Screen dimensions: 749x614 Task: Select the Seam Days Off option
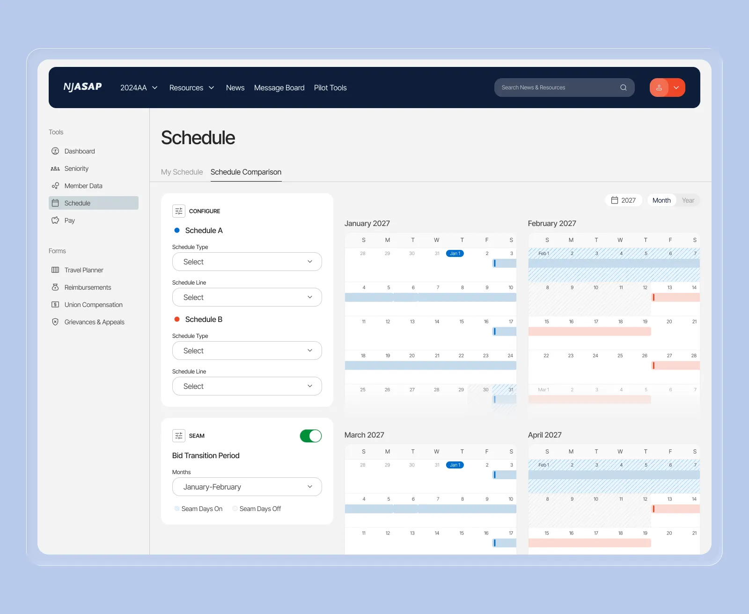coord(257,509)
